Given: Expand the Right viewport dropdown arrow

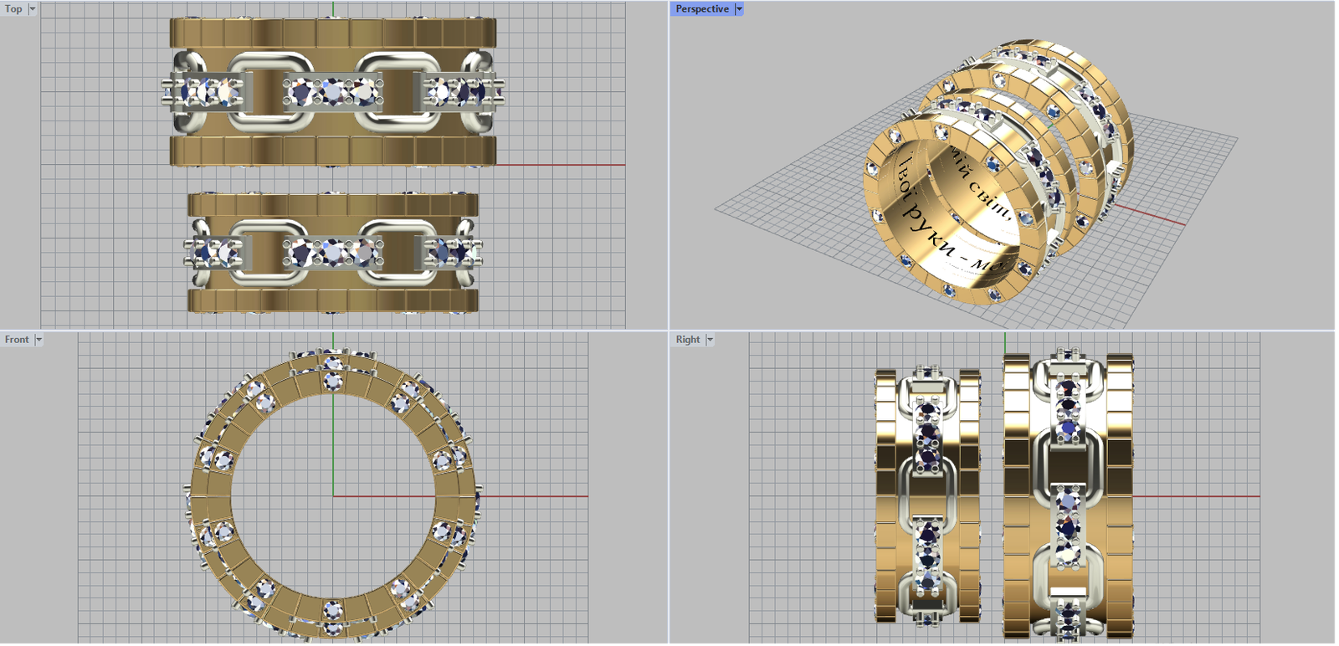Looking at the screenshot, I should [710, 340].
